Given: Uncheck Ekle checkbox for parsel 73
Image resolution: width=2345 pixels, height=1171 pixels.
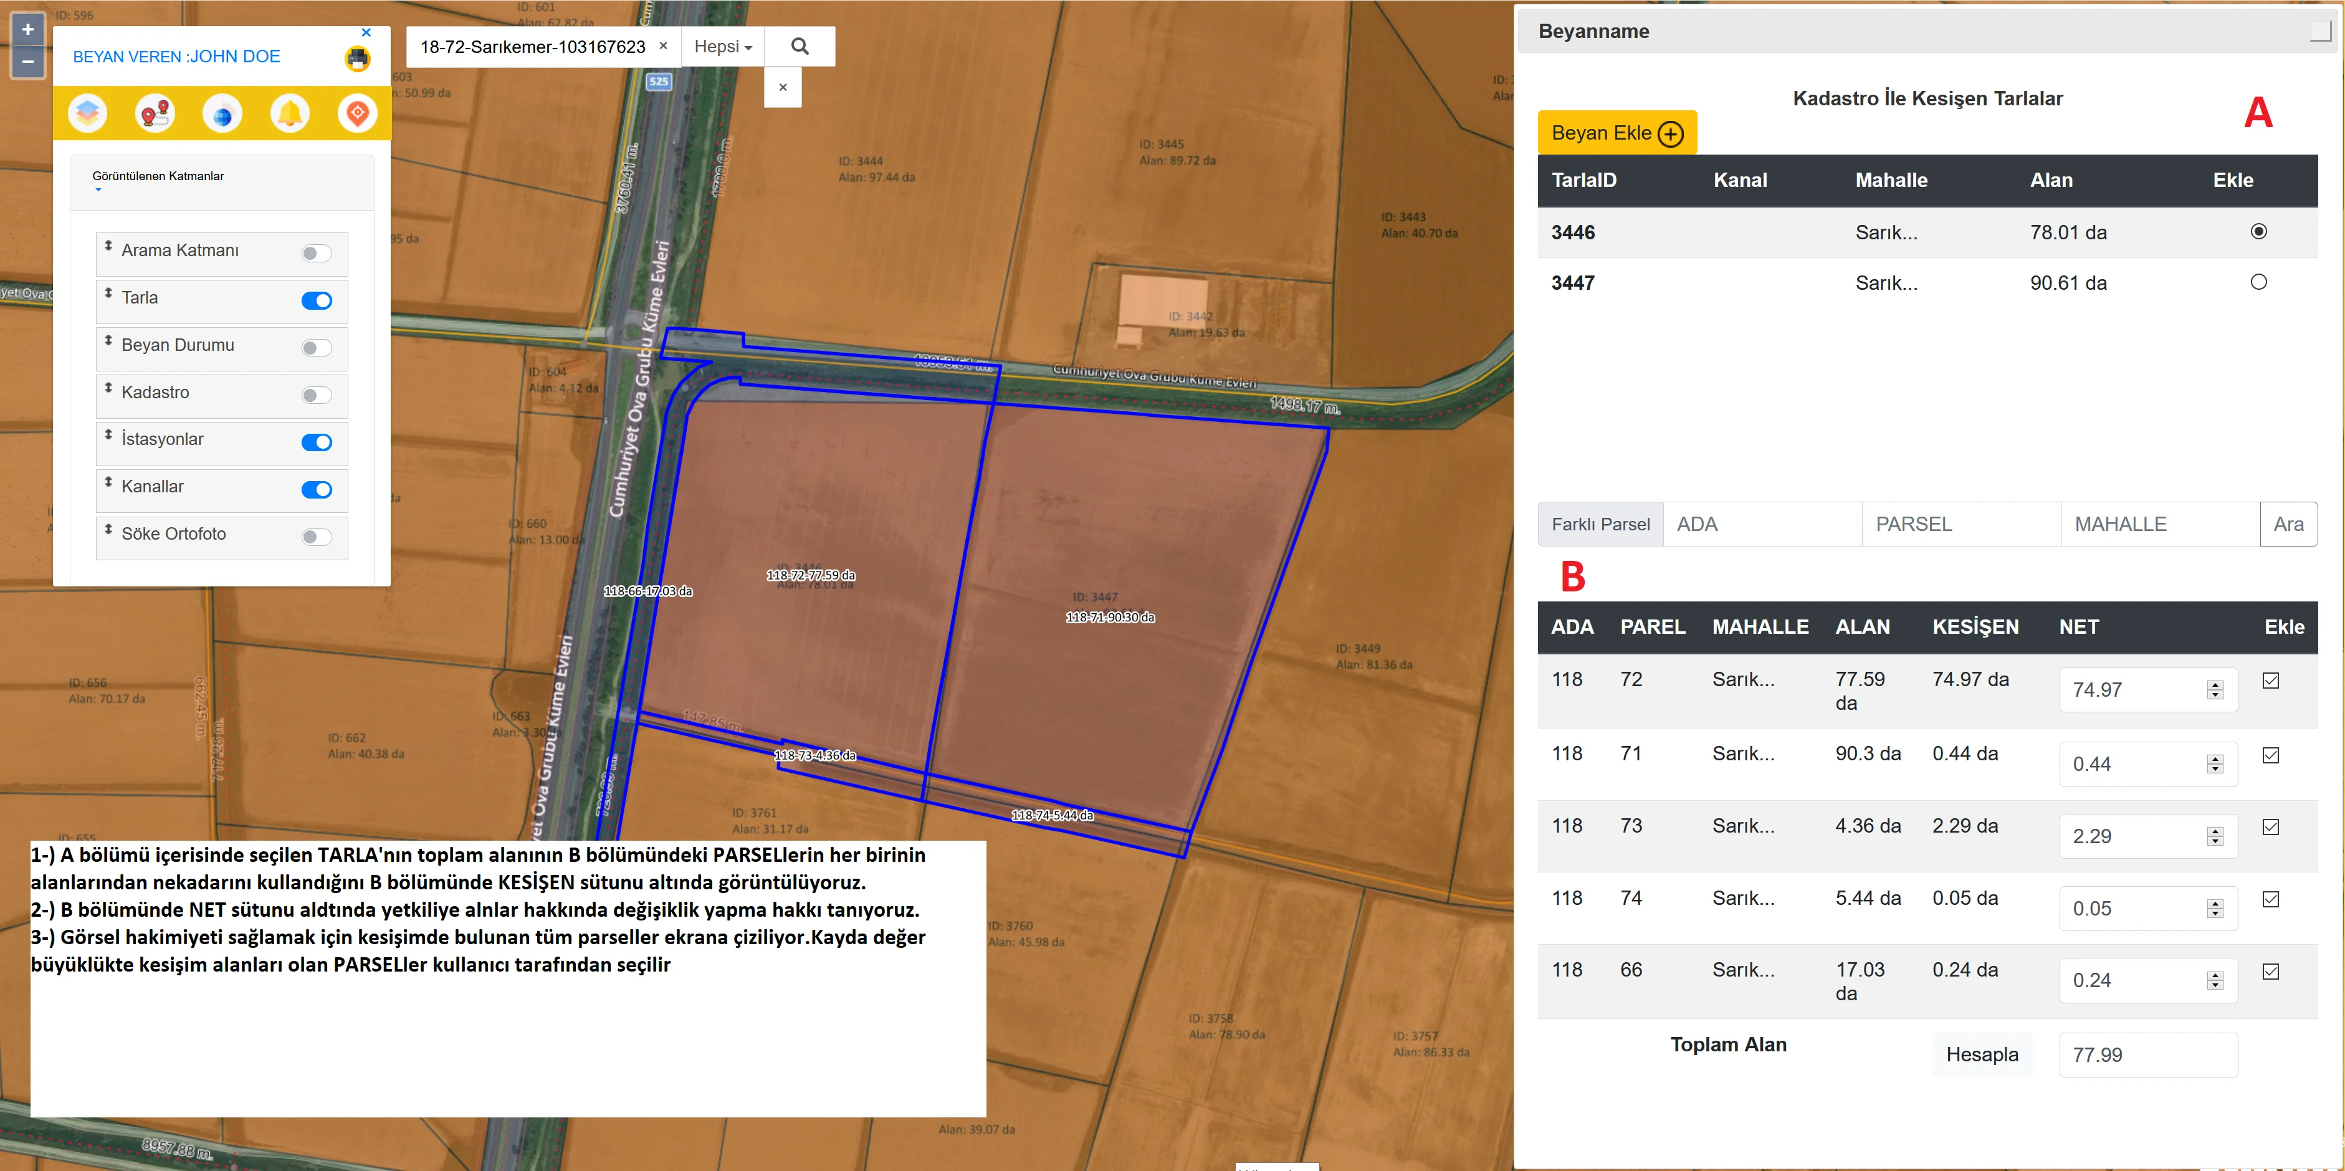Looking at the screenshot, I should (x=2270, y=827).
